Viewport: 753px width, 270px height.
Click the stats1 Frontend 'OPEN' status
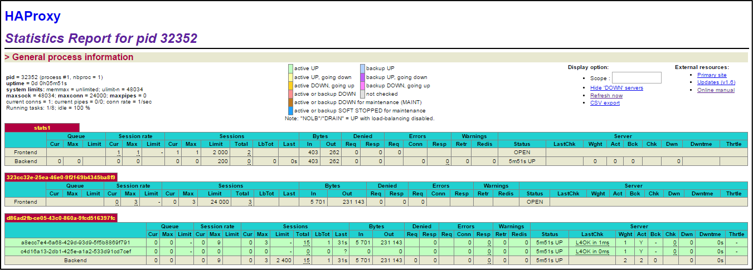point(522,153)
